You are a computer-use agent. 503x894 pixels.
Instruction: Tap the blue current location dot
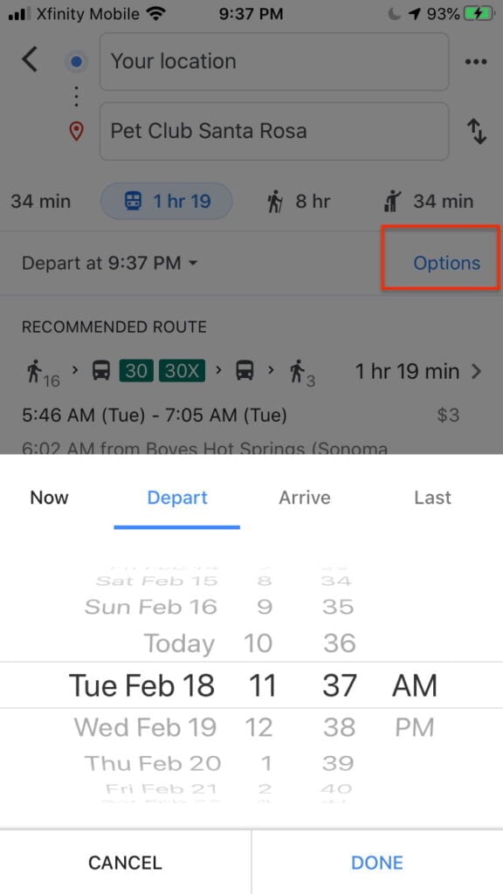77,62
